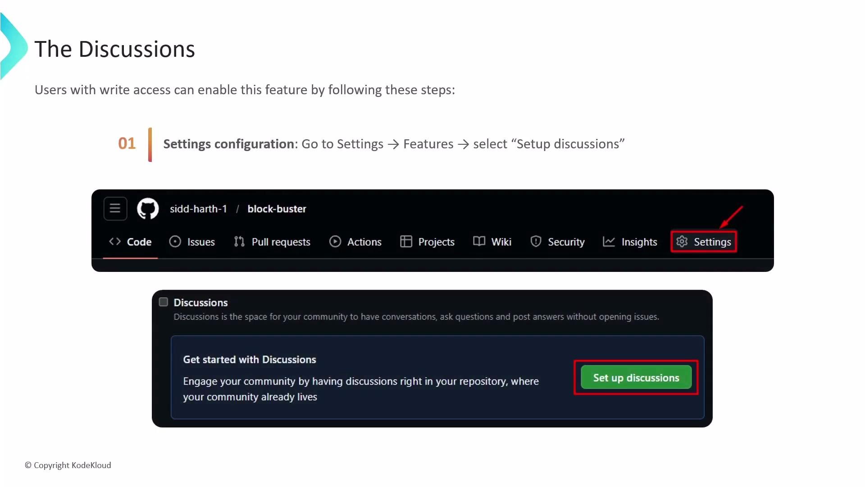Click the Set up discussions button

click(636, 377)
